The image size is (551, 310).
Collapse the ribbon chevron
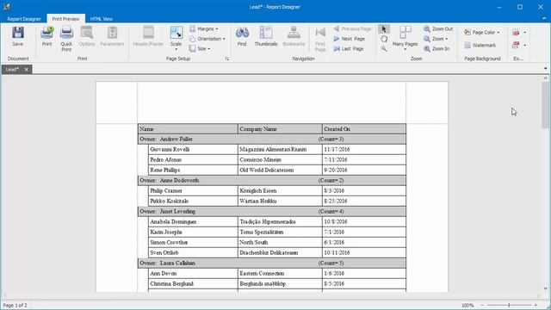click(545, 19)
